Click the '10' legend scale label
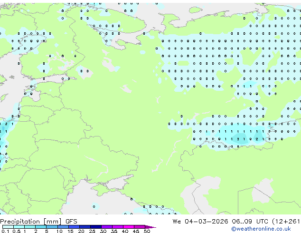301x233 pixels. point(59,231)
